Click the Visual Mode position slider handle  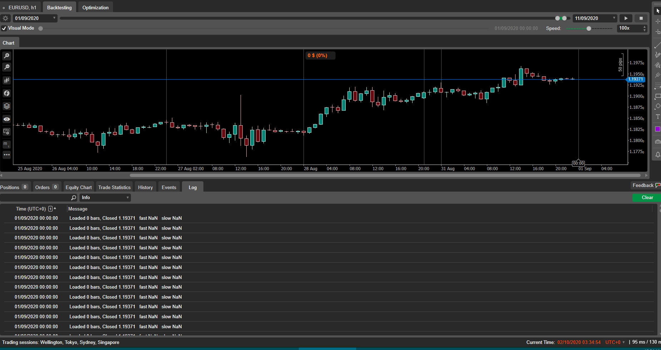41,29
